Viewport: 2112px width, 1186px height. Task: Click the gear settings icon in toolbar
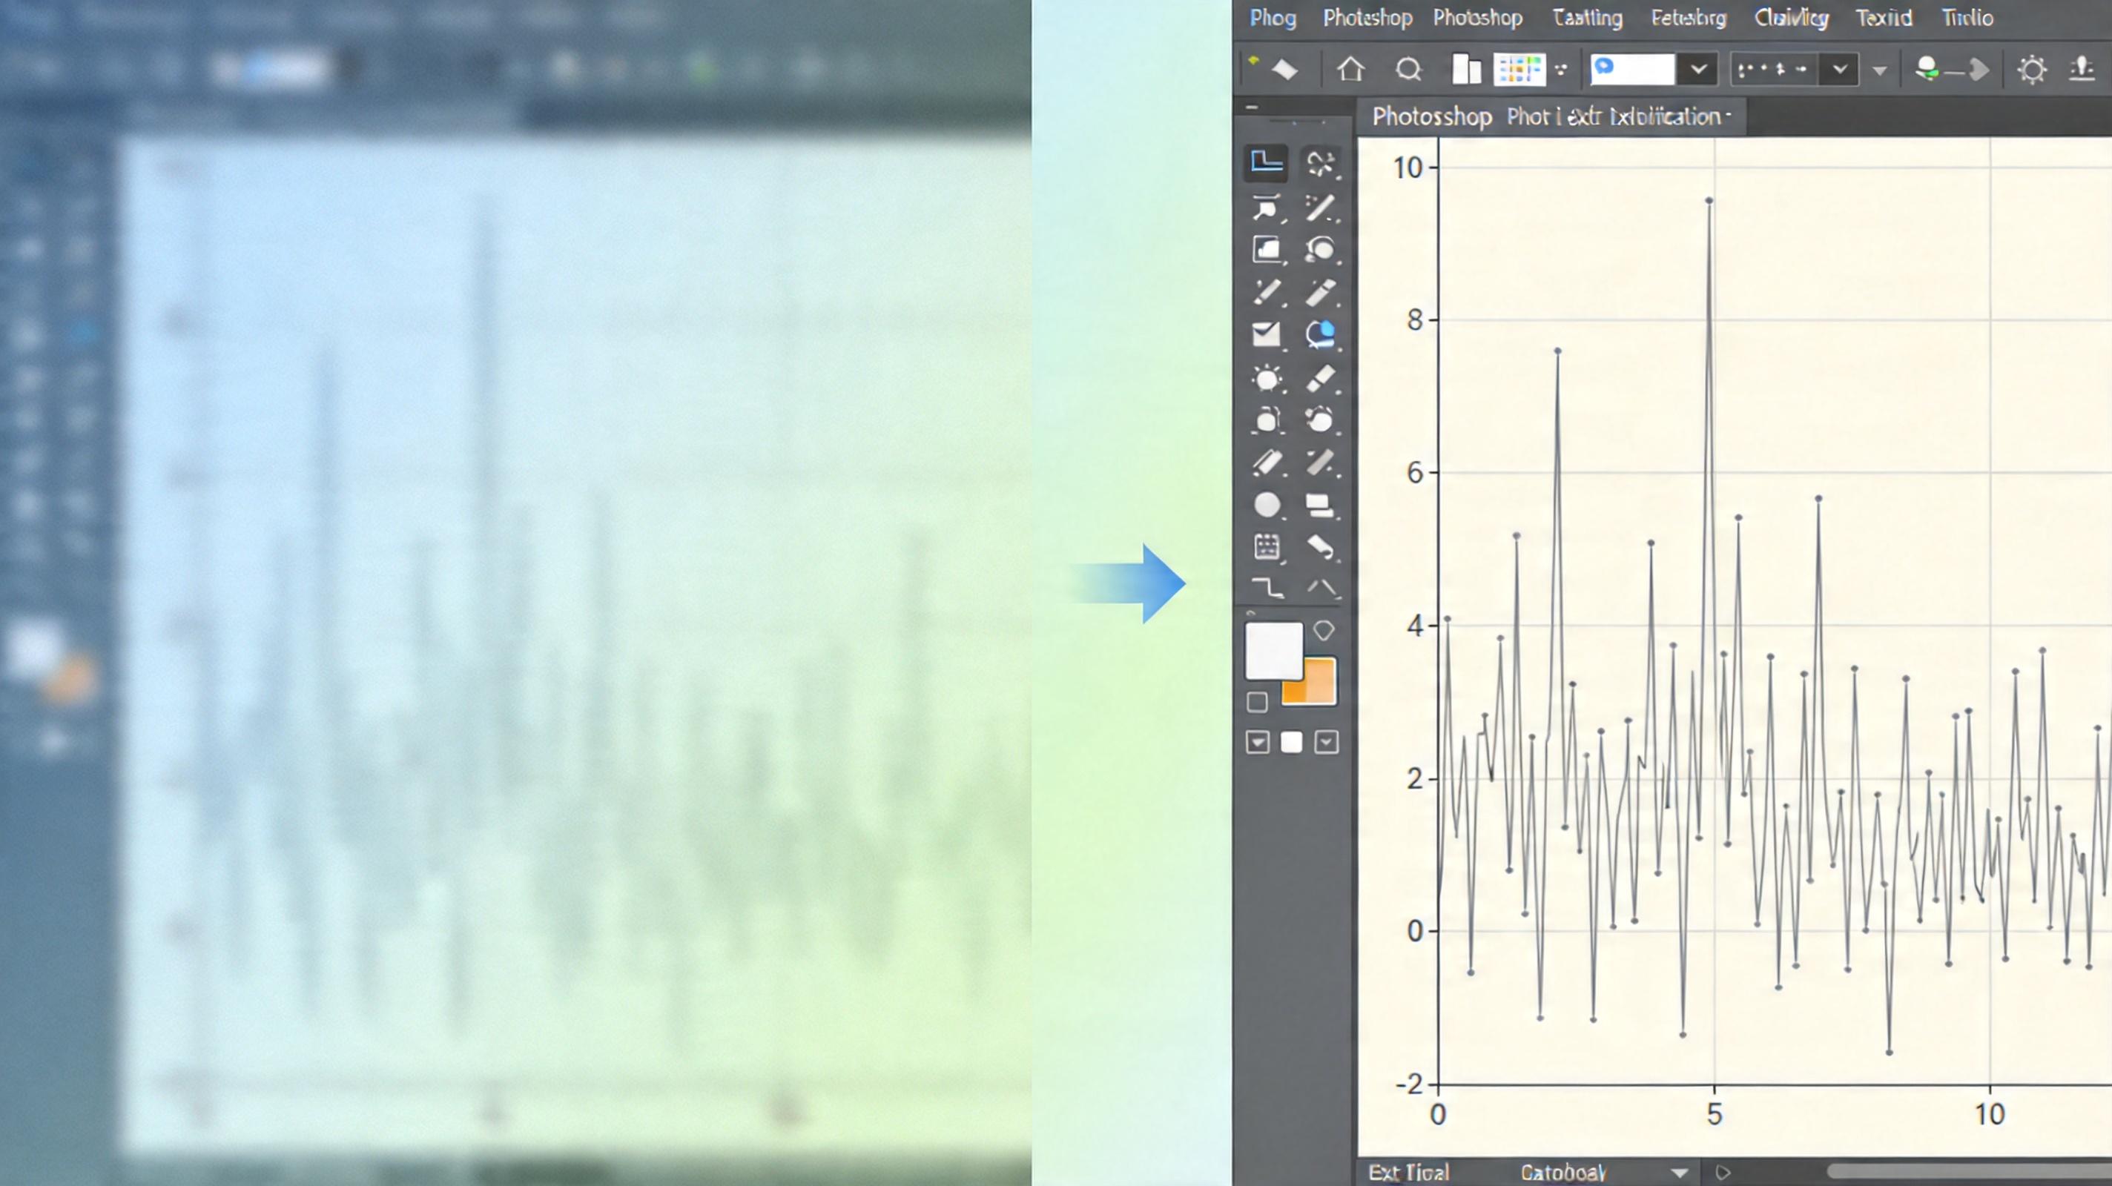pyautogui.click(x=2032, y=70)
